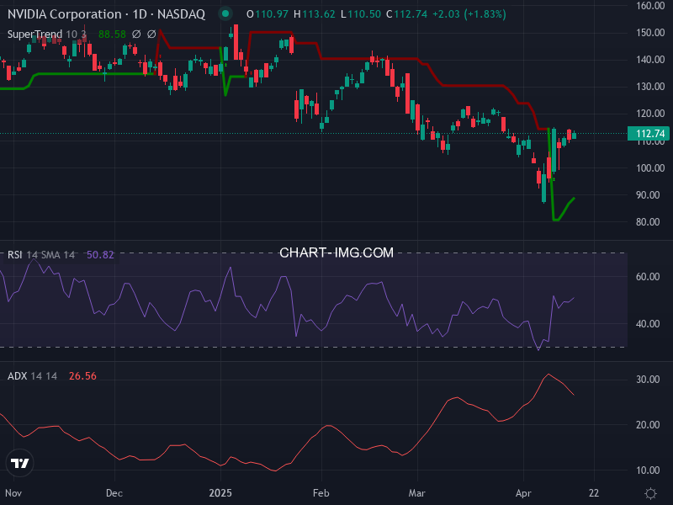The width and height of the screenshot is (673, 505).
Task: Click the 120.00 price axis label
Action: (650, 114)
